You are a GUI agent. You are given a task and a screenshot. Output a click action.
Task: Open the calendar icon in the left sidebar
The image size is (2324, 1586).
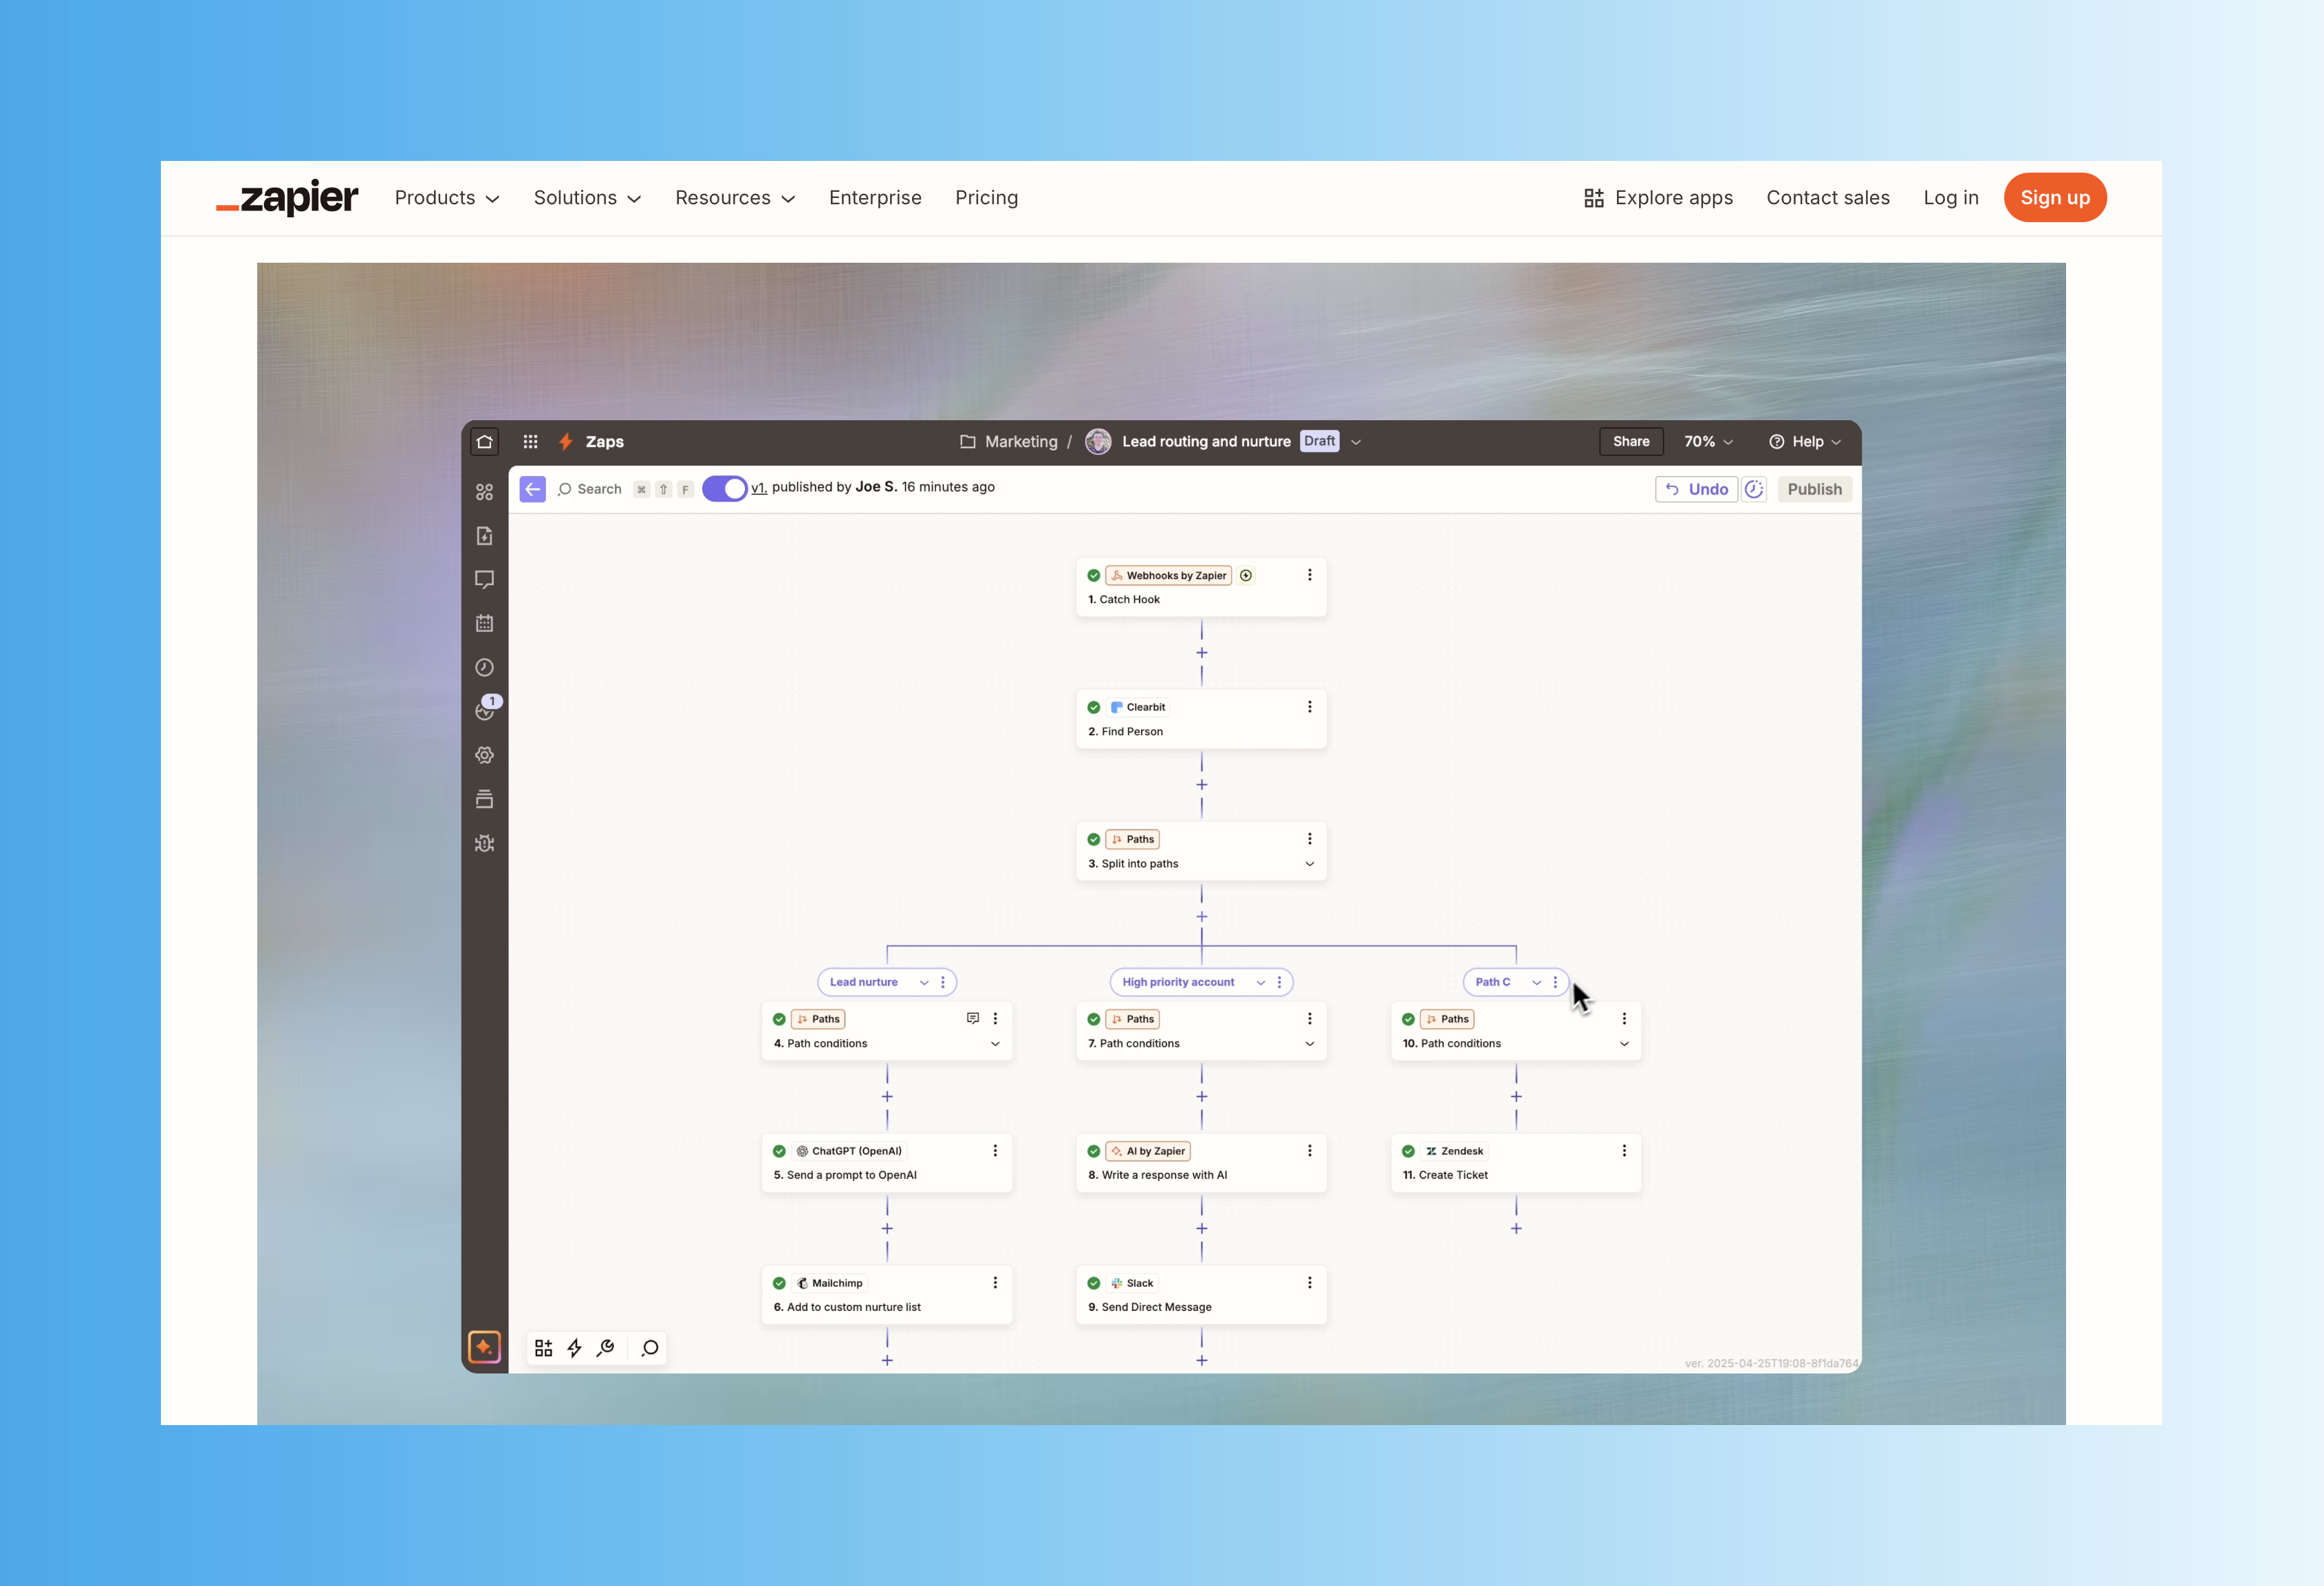tap(485, 623)
